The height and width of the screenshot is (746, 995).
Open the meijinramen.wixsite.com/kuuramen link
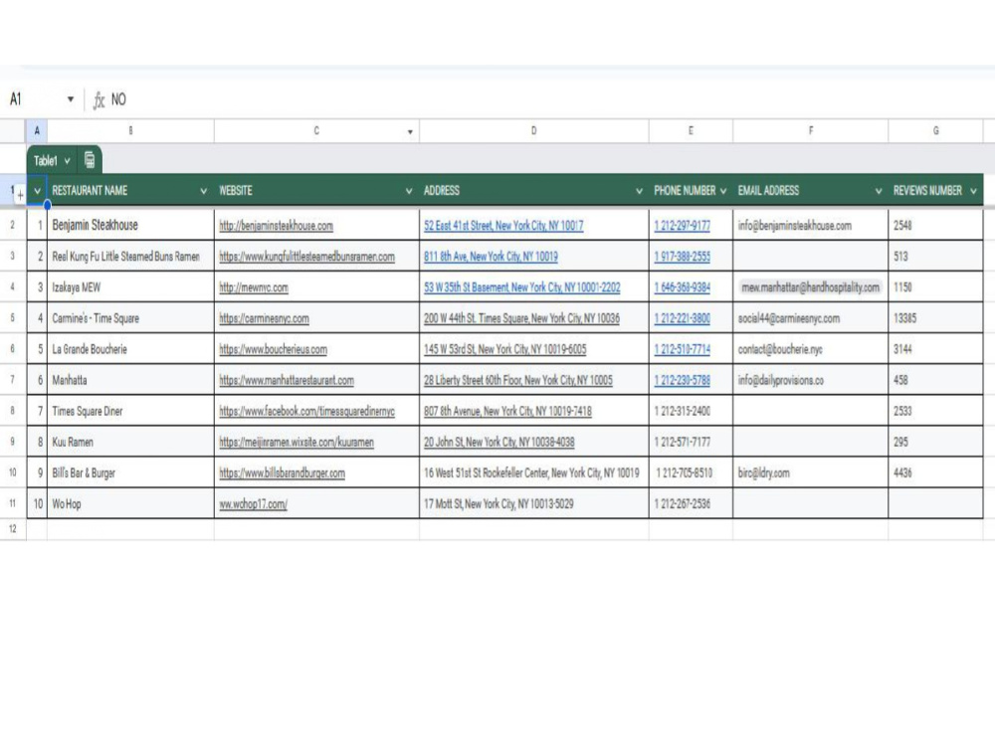point(297,443)
